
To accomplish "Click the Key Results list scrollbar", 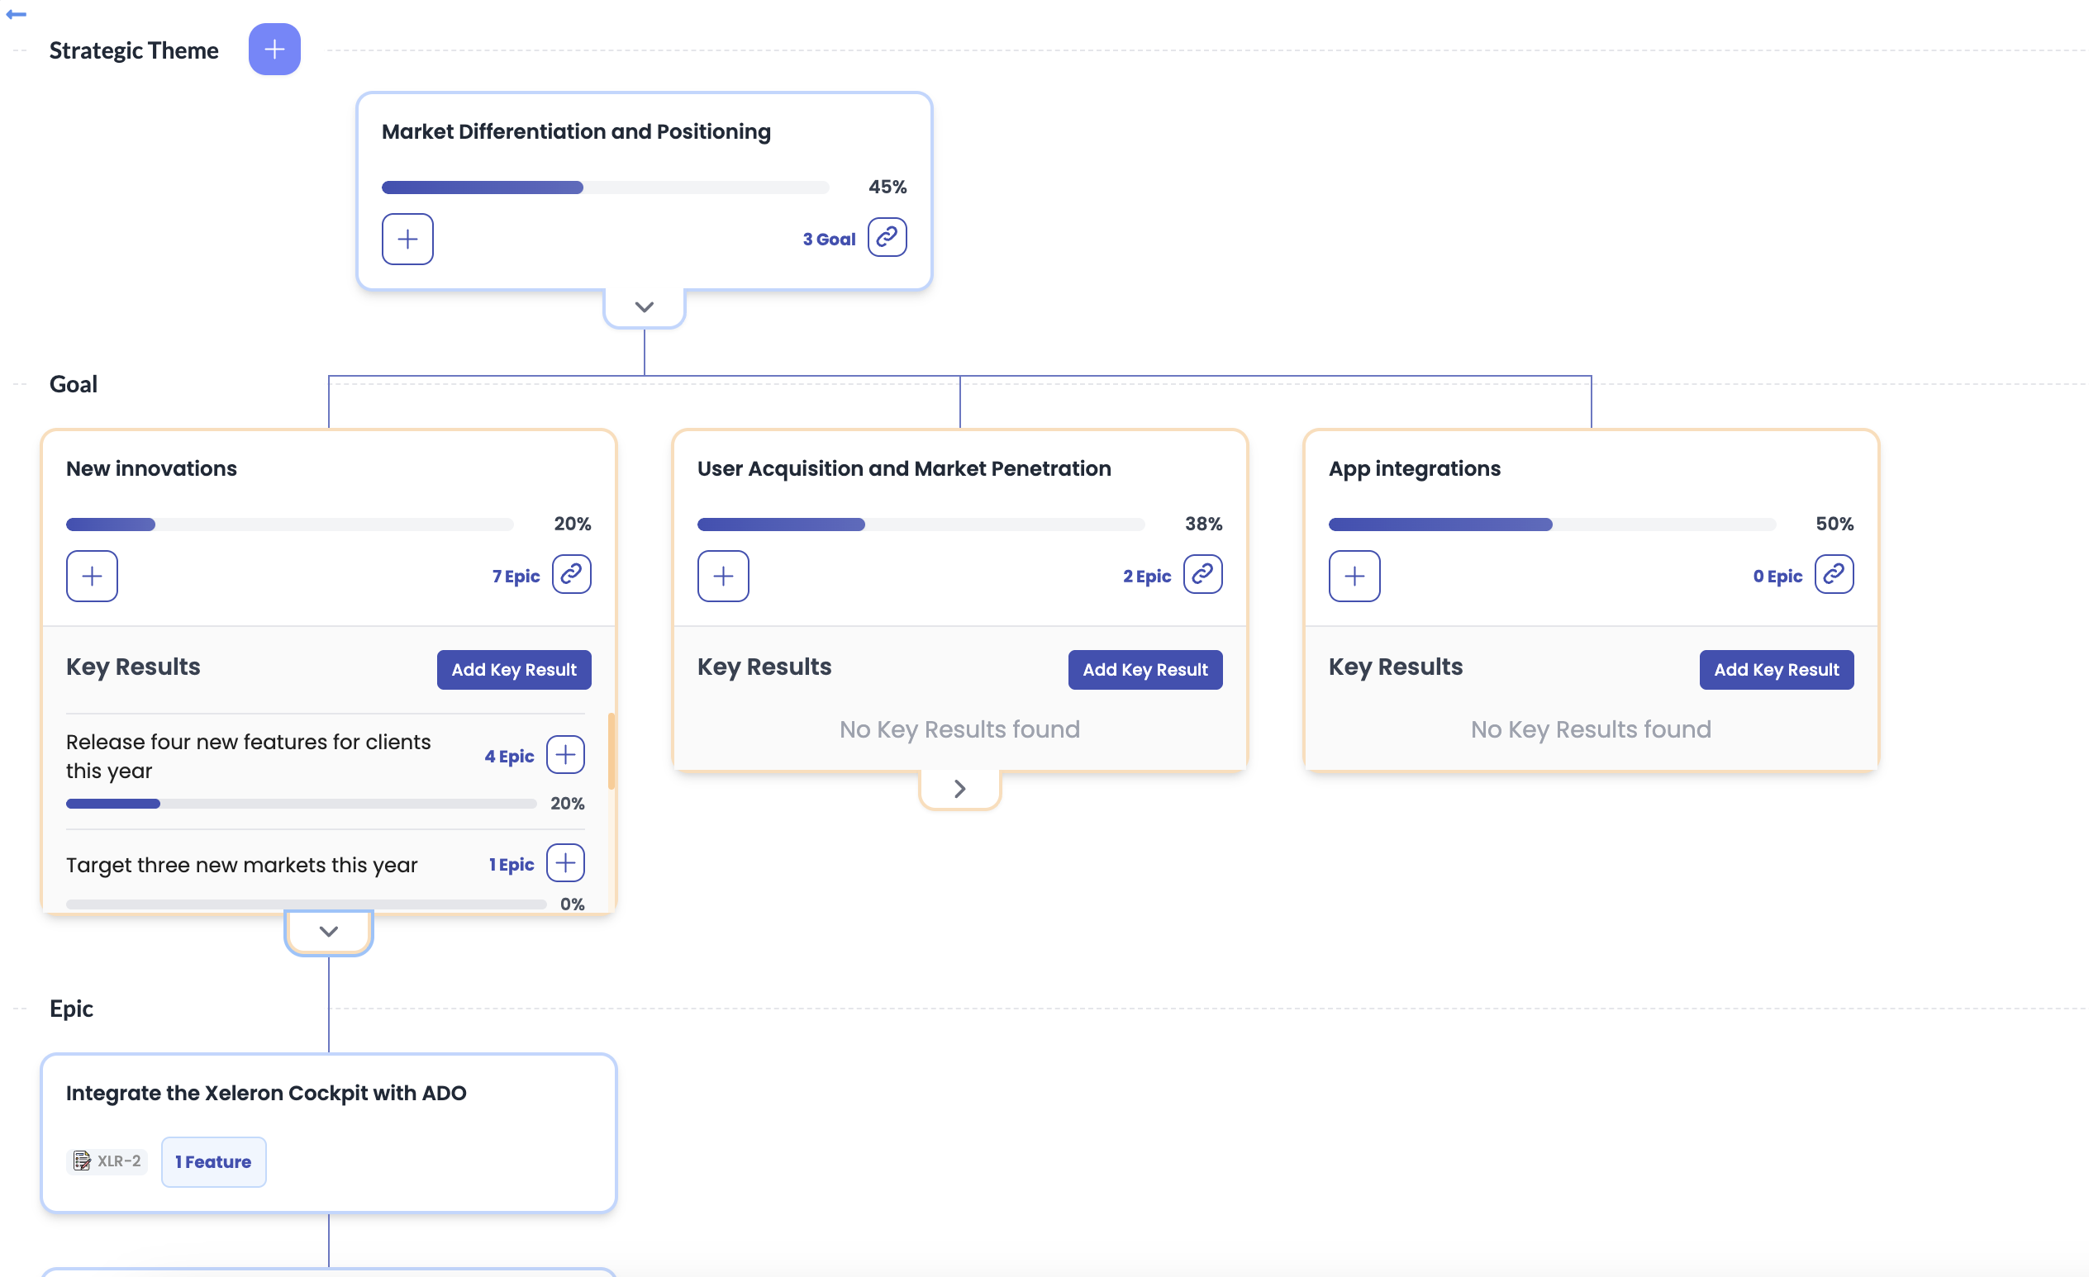I will click(x=611, y=752).
